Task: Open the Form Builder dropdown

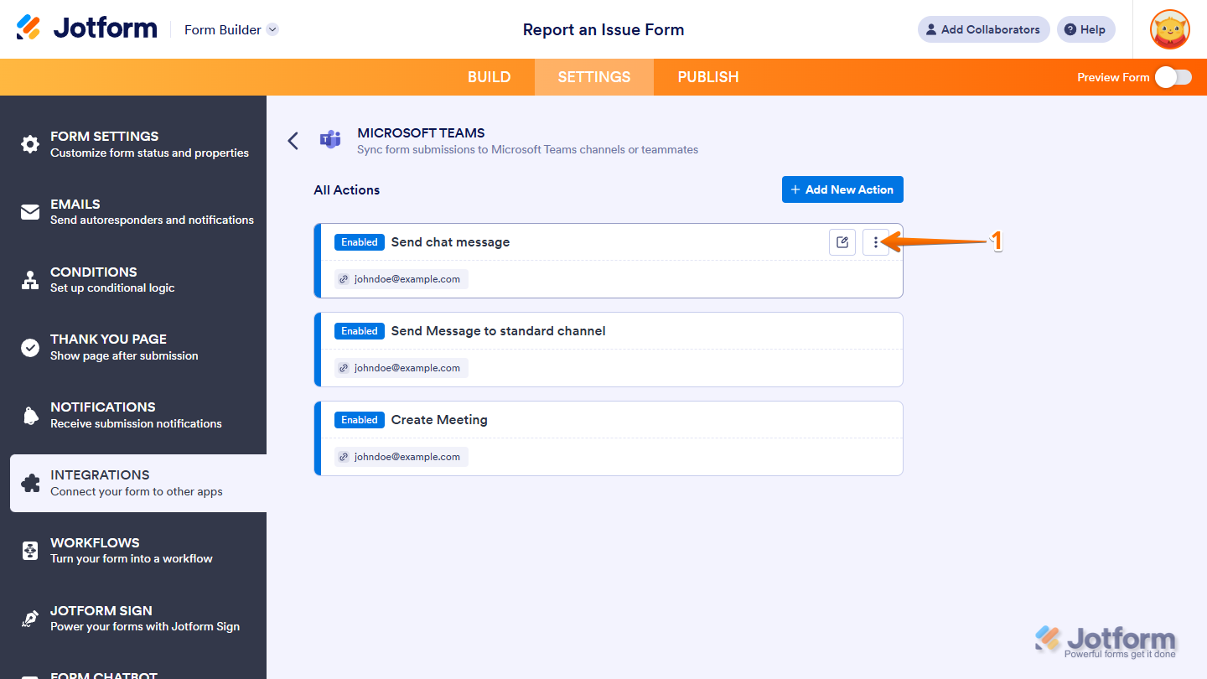Action: click(x=231, y=29)
